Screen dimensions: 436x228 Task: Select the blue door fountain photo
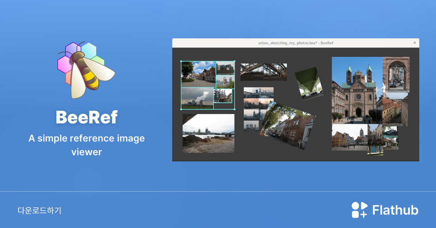[x=375, y=140]
